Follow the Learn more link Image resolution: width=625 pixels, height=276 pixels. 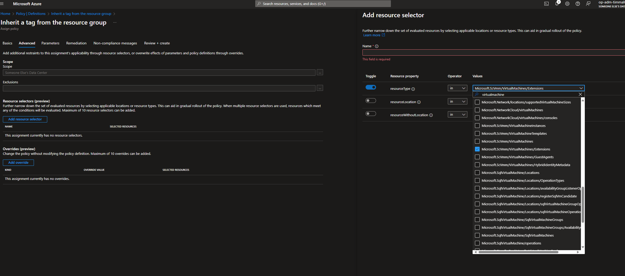[372, 35]
